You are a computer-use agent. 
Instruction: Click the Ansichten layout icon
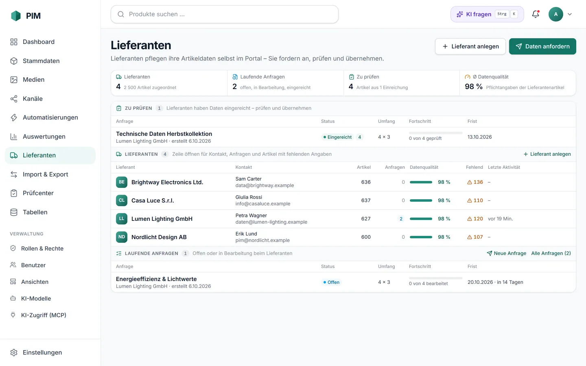coord(13,282)
